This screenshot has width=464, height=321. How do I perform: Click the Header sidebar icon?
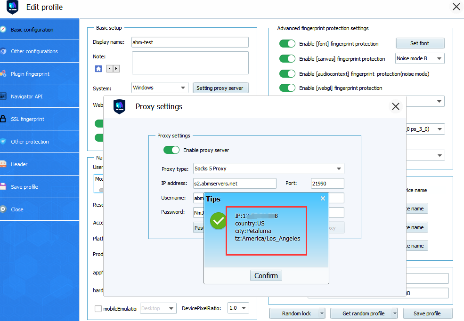3,164
